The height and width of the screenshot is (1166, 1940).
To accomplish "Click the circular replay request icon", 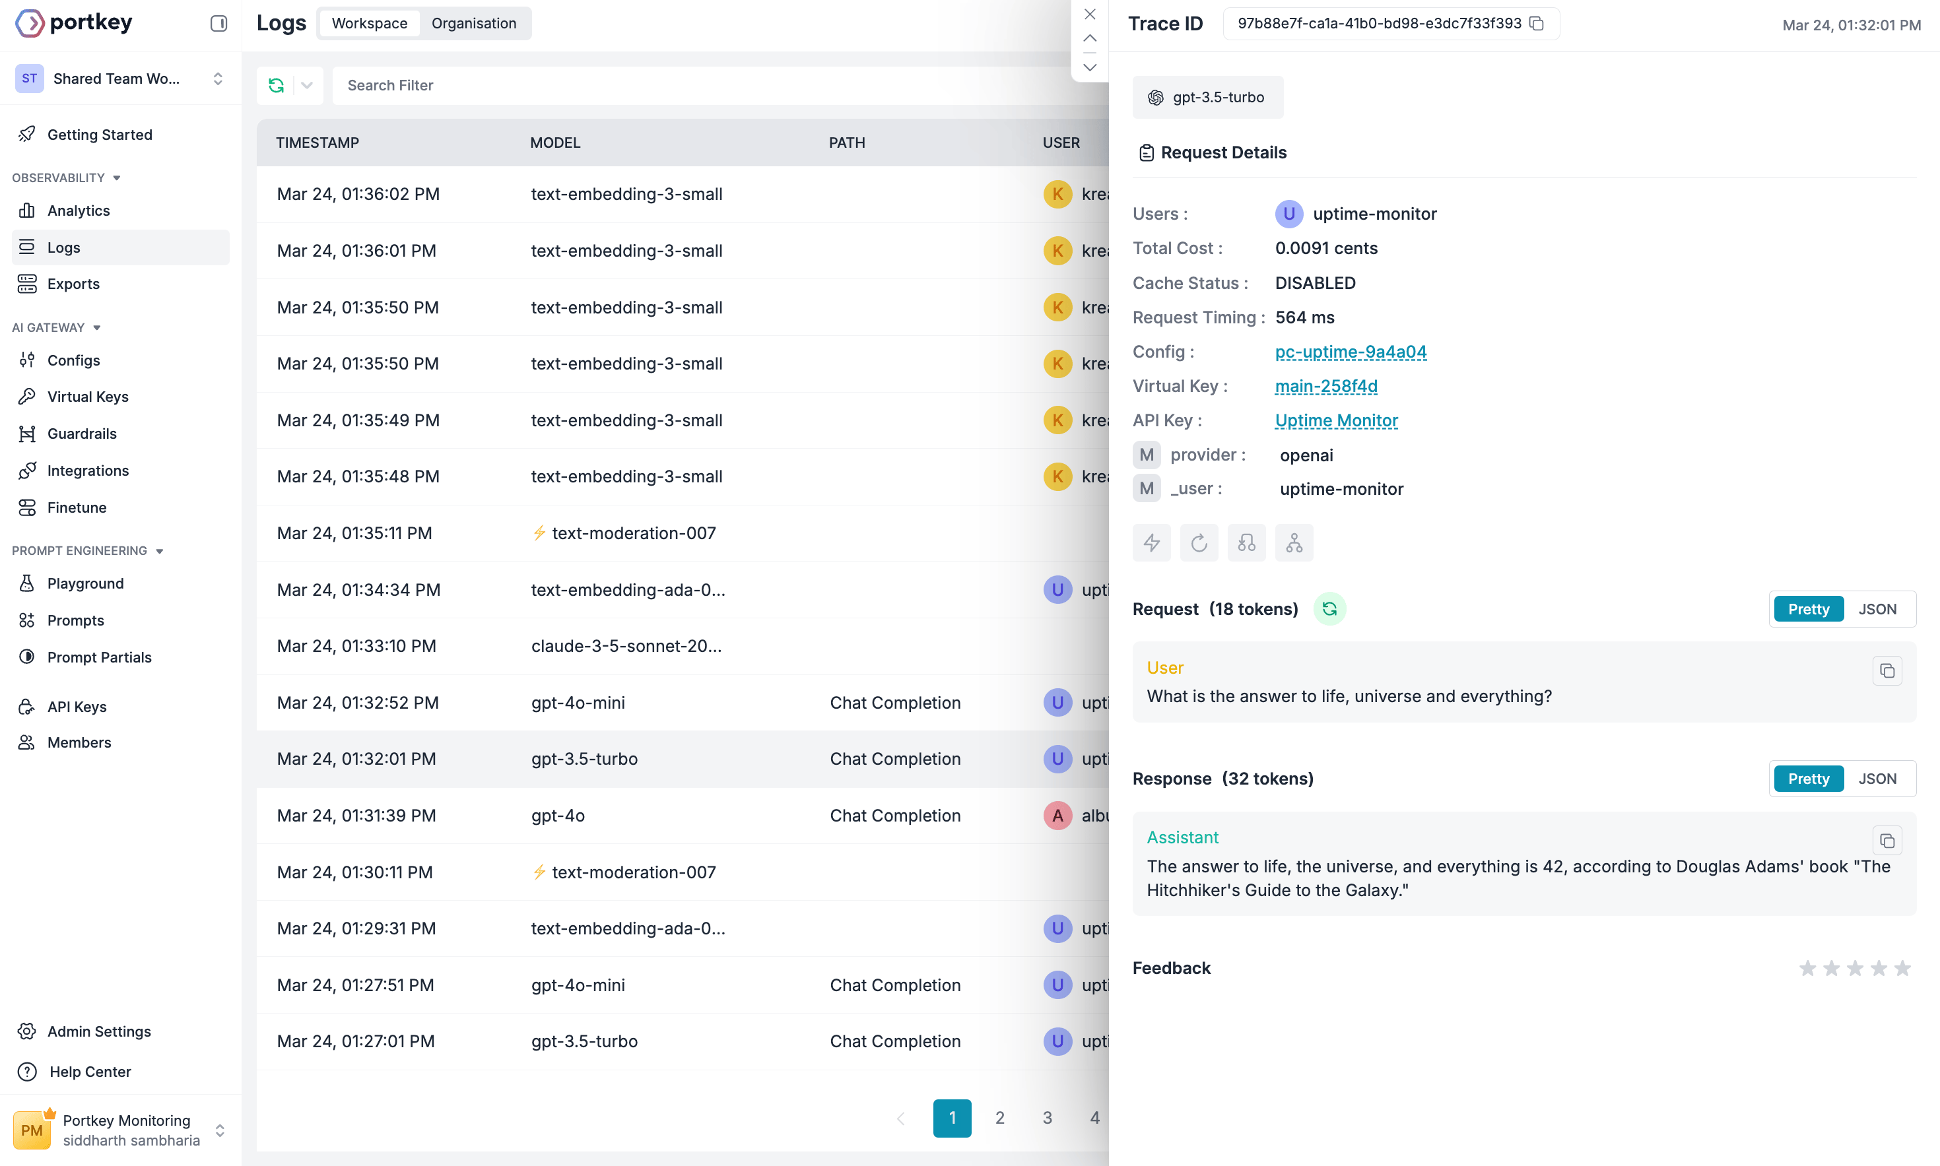I will pyautogui.click(x=1198, y=542).
